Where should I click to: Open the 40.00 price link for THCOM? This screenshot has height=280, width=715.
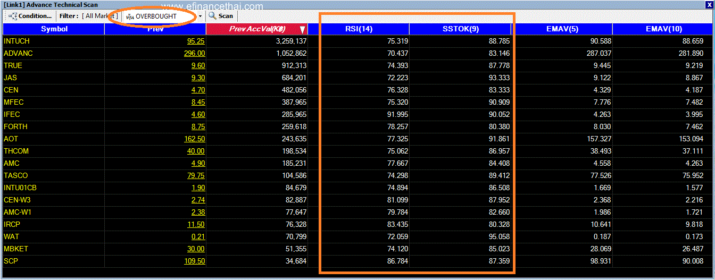coord(196,151)
